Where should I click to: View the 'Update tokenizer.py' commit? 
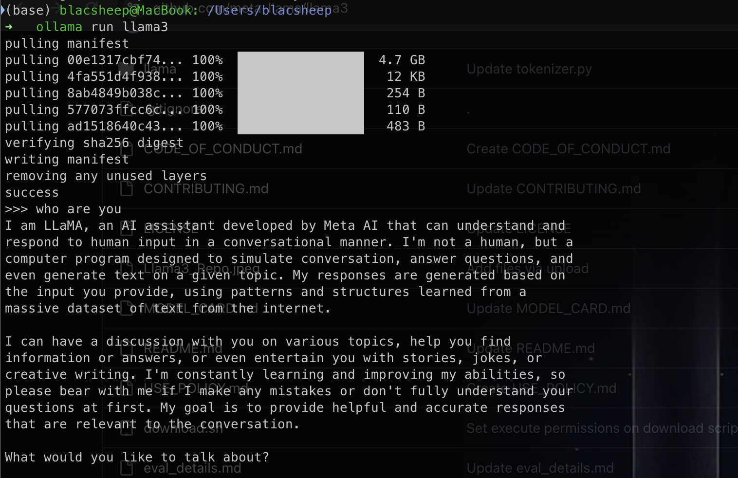pos(529,69)
